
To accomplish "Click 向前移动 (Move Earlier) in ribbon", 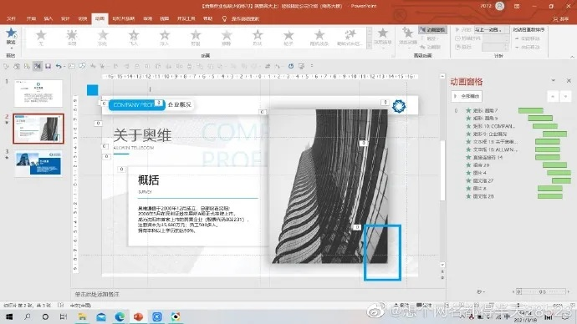I will [x=528, y=38].
